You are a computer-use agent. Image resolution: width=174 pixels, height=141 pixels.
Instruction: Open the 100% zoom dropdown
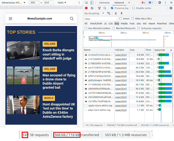tap(62, 3)
